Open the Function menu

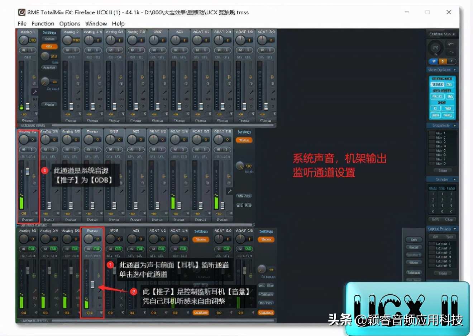(x=43, y=24)
